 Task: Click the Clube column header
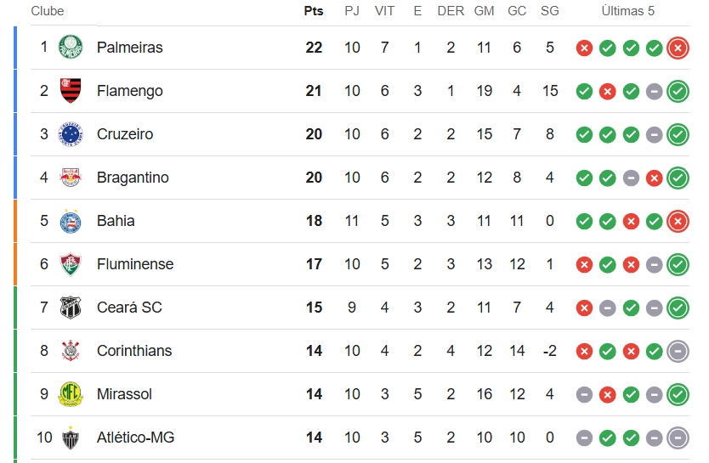pyautogui.click(x=48, y=11)
